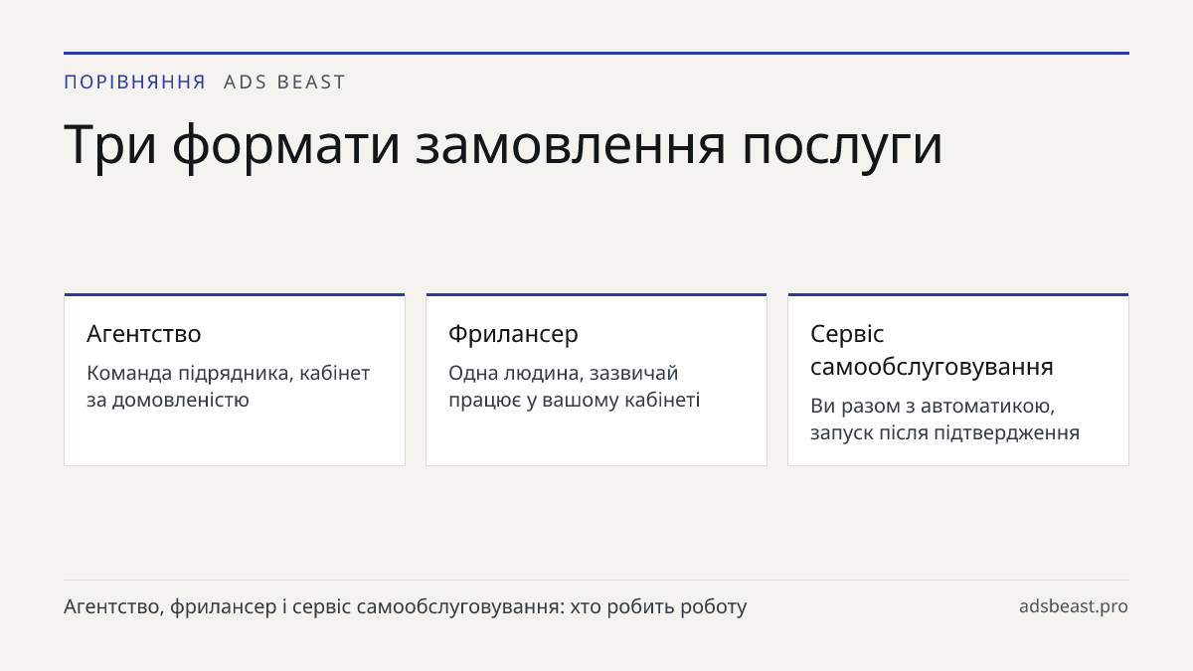
Task: Click 'Команда підрядника, кабінет за домовленістю' description
Action: (229, 387)
